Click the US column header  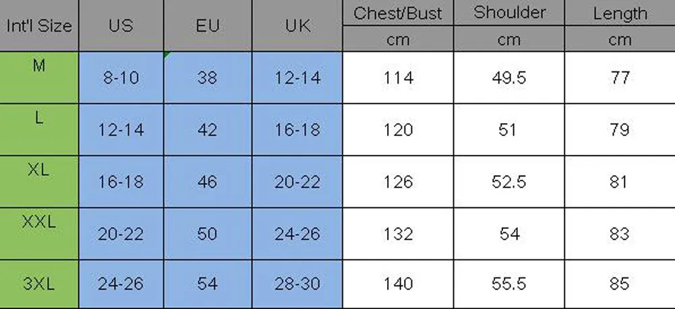point(121,26)
